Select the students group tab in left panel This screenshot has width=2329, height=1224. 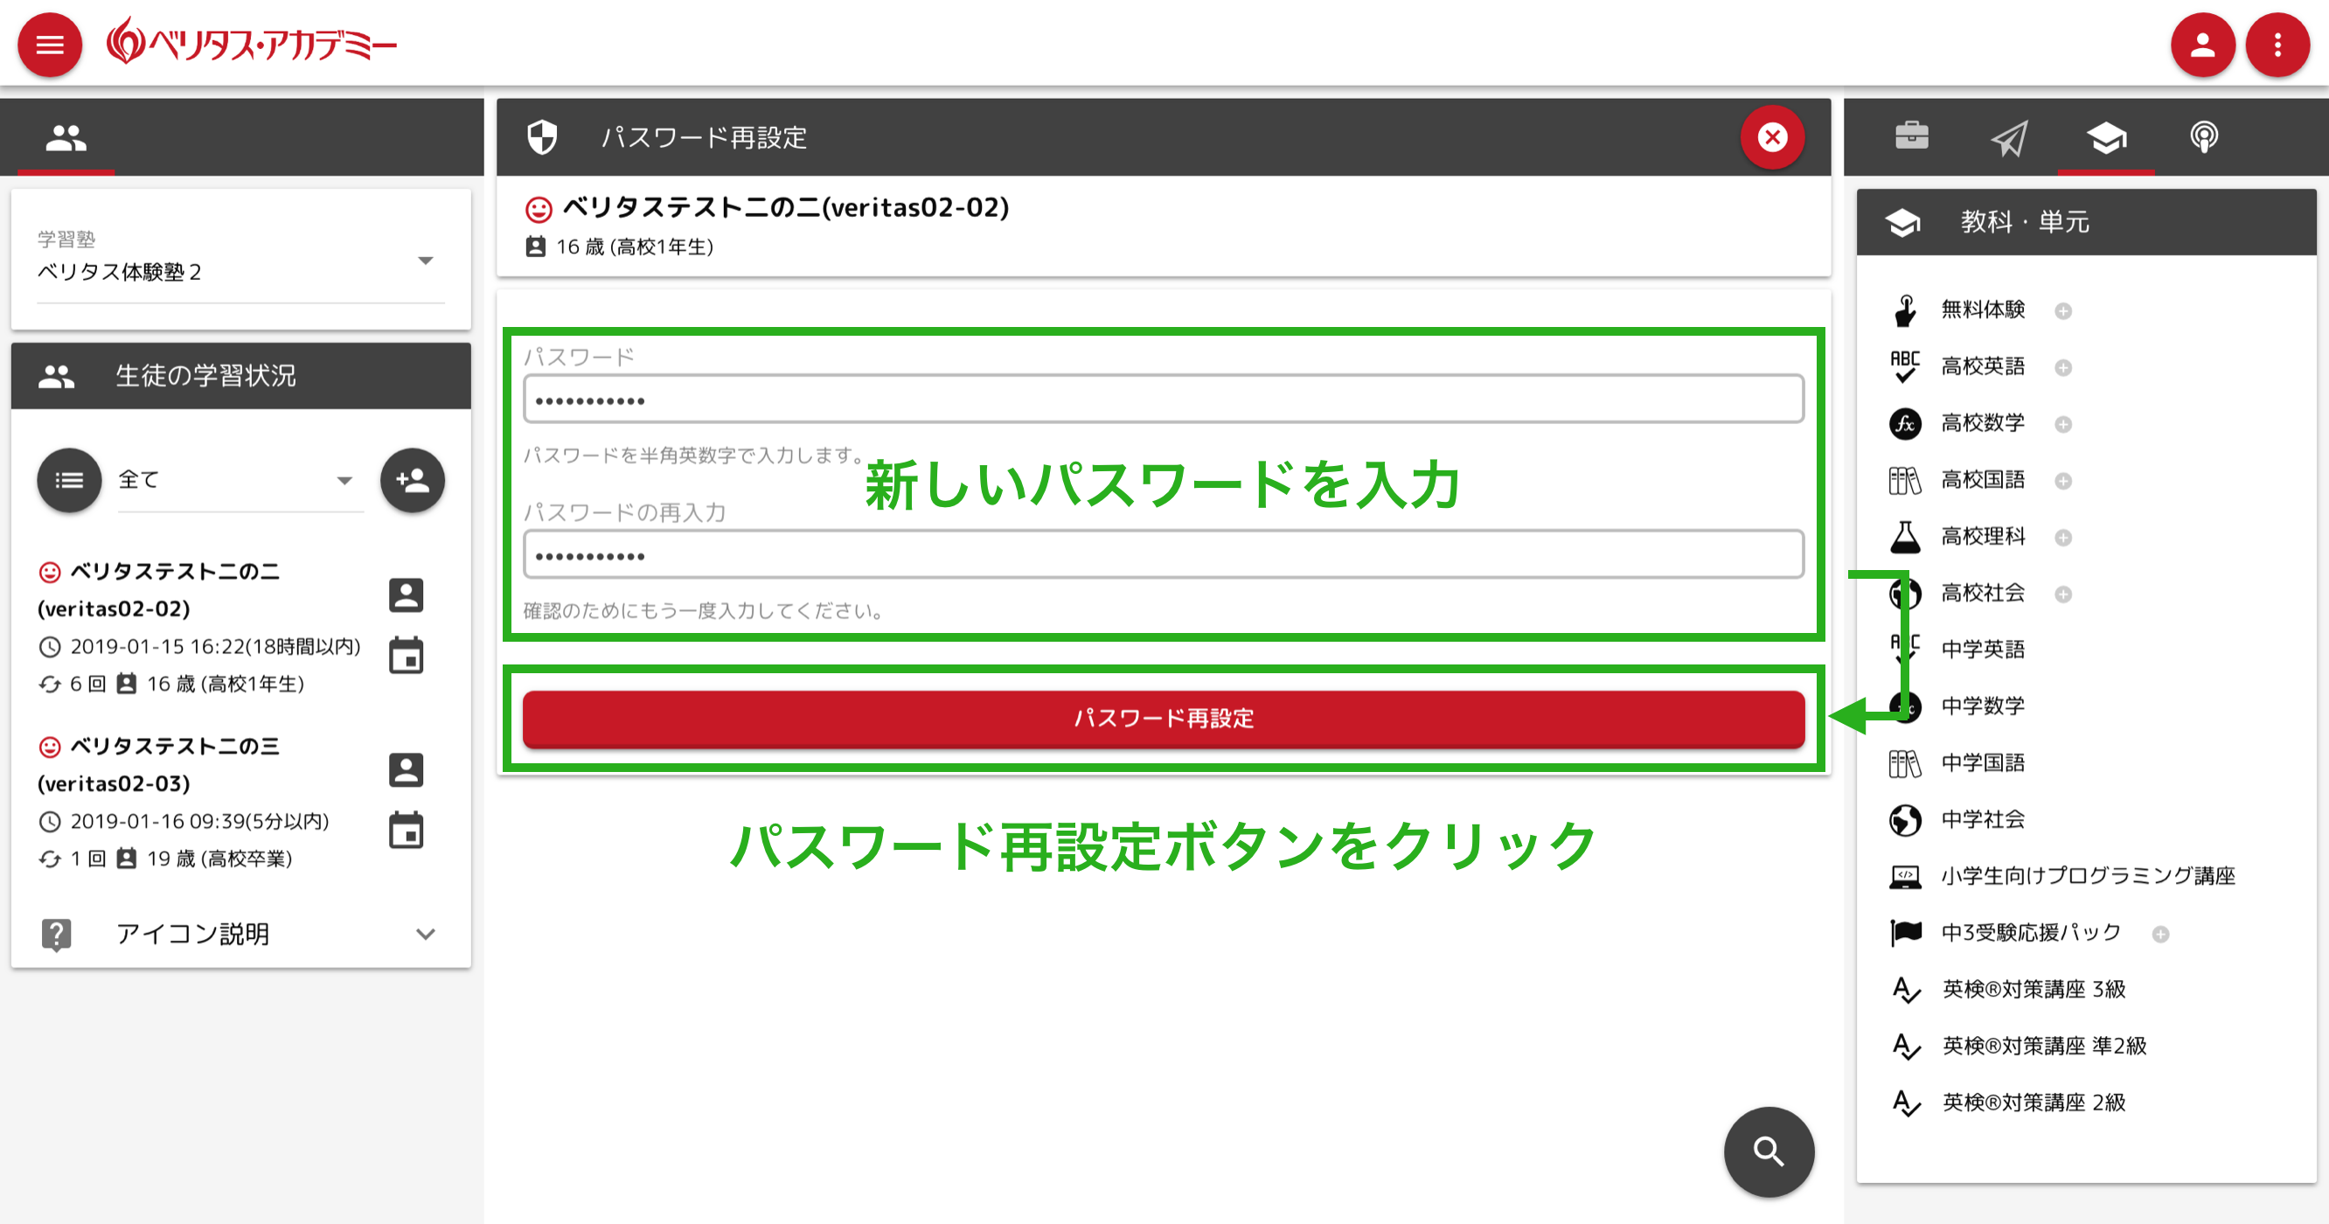pyautogui.click(x=66, y=137)
